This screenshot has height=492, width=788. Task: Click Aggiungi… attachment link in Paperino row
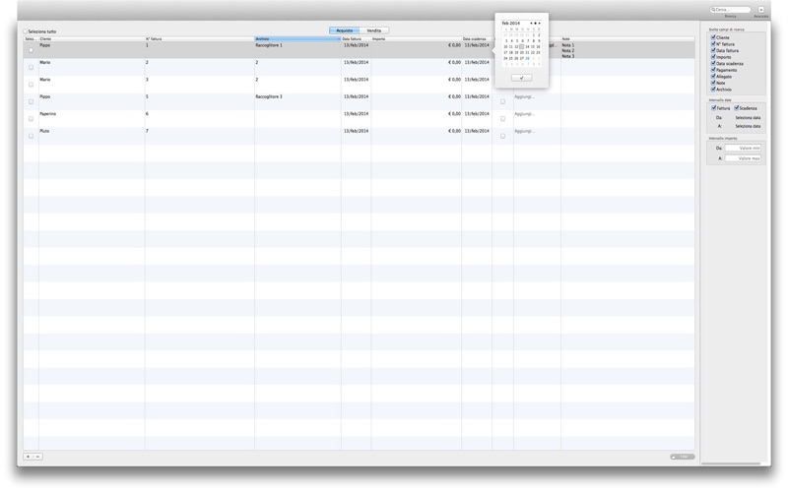524,113
